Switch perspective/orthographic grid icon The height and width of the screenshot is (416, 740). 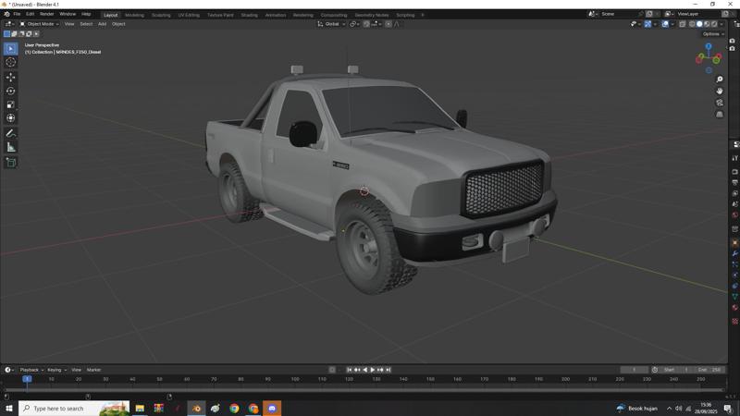coord(720,114)
